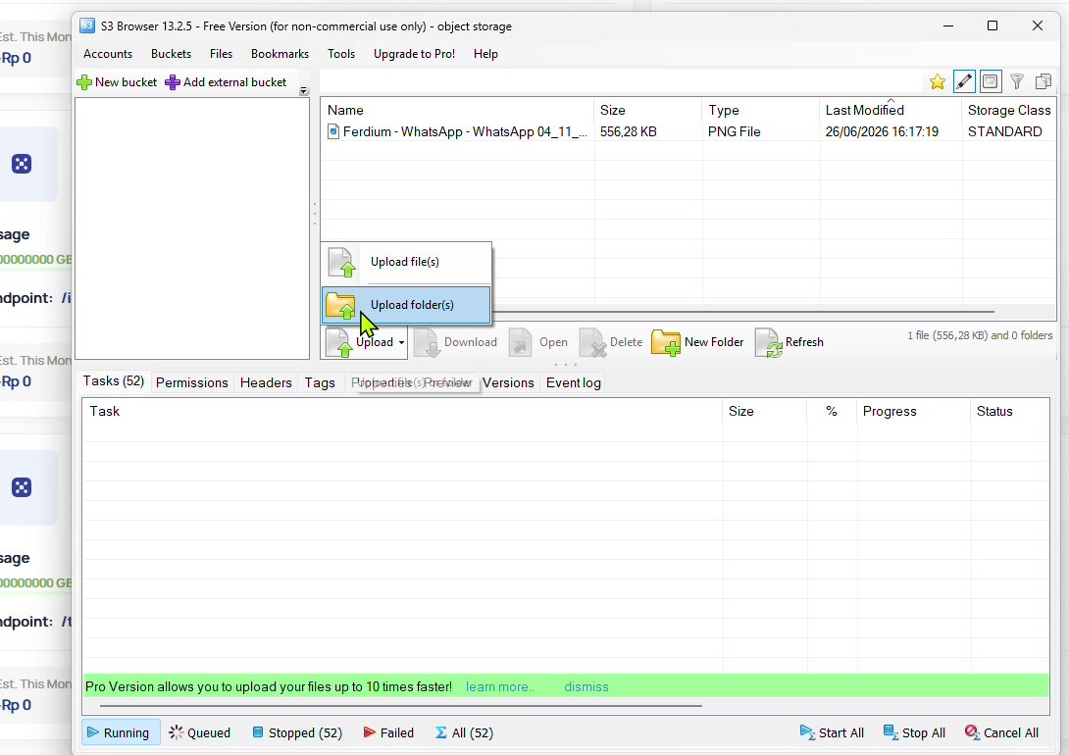The image size is (1069, 755).
Task: Sort by the Name column header
Action: [457, 110]
